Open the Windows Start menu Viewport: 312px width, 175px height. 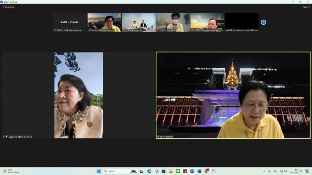[x=98, y=171]
